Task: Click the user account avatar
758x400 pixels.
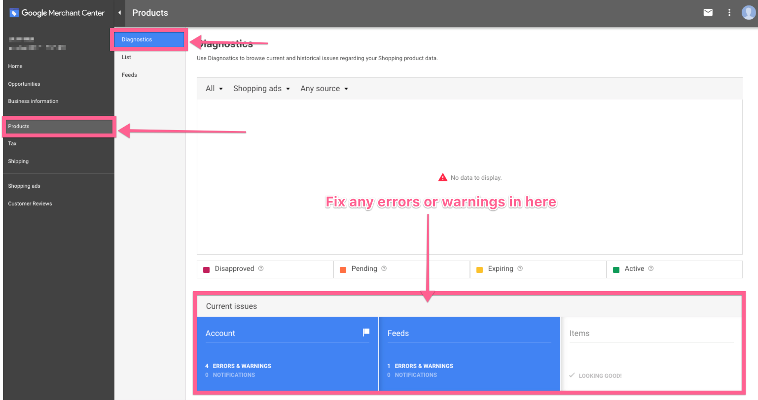Action: [749, 13]
